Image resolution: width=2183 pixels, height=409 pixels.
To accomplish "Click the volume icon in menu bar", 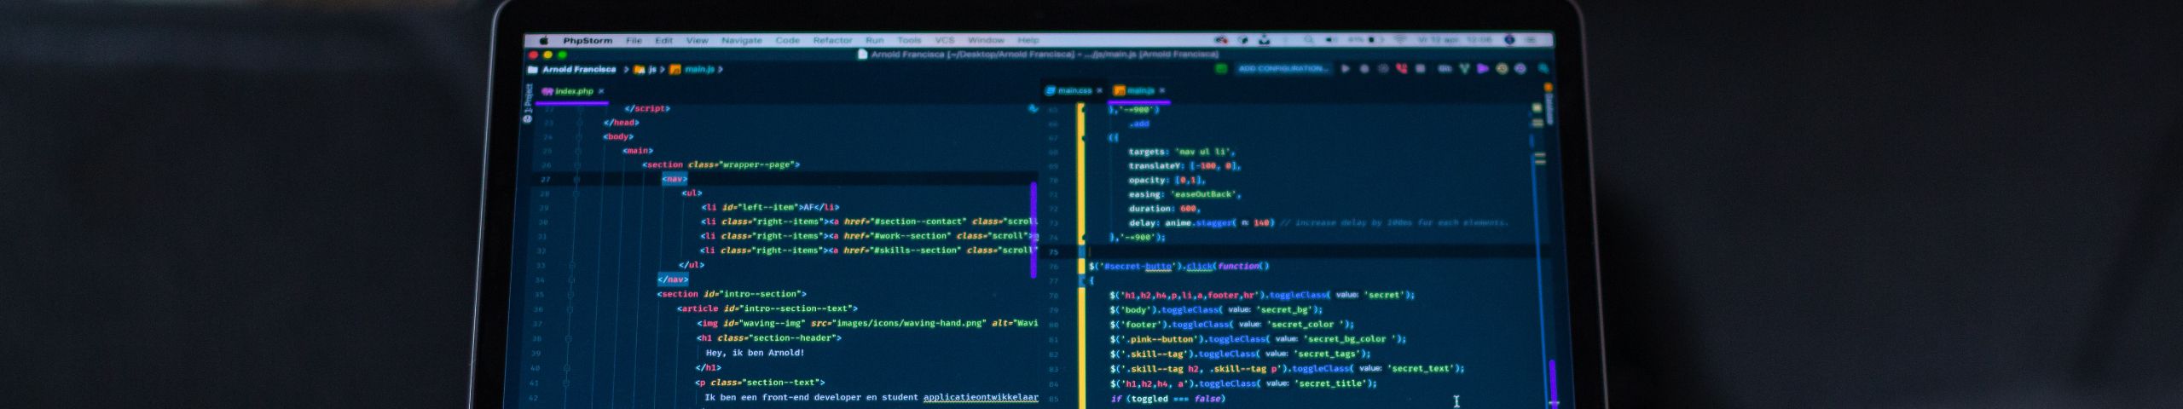I will (x=1330, y=40).
